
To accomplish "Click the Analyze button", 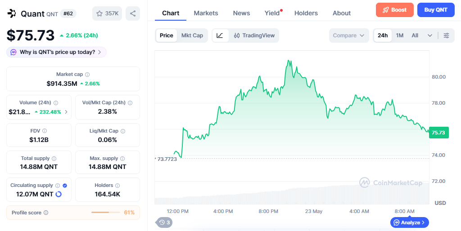I will click(409, 222).
